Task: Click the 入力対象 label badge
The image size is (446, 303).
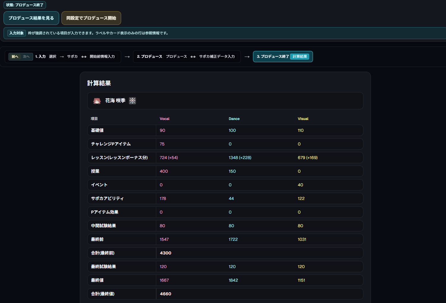Action: click(16, 33)
